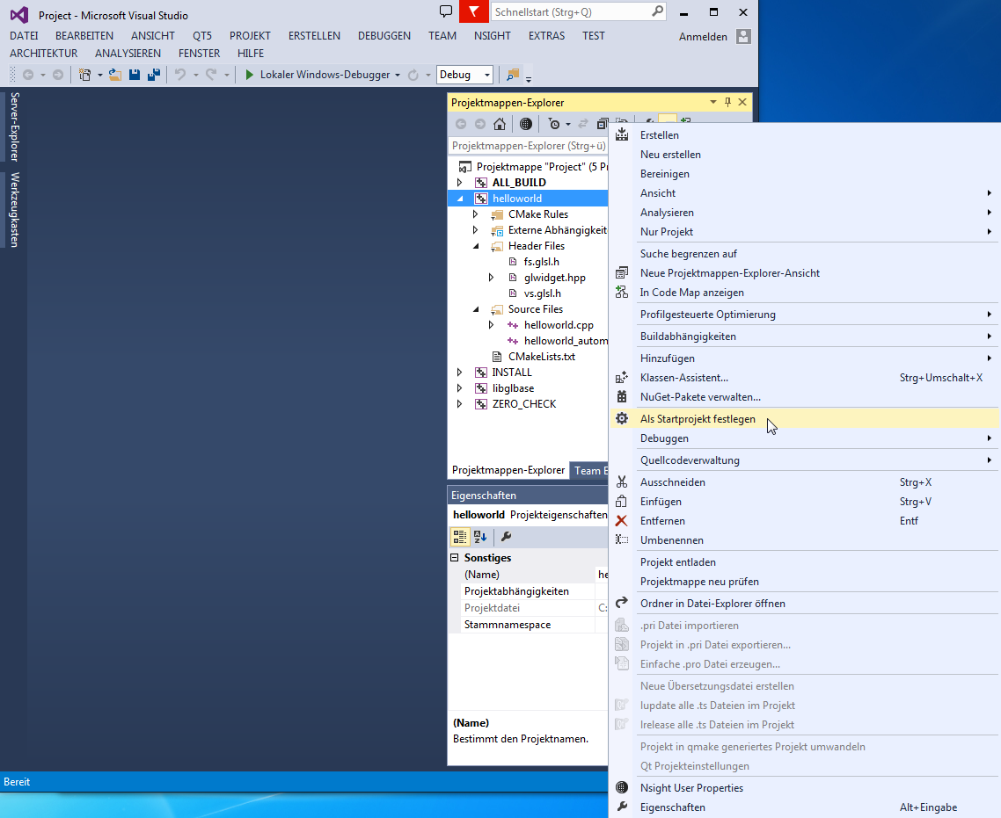Collapse the helloworld project node

(x=460, y=199)
